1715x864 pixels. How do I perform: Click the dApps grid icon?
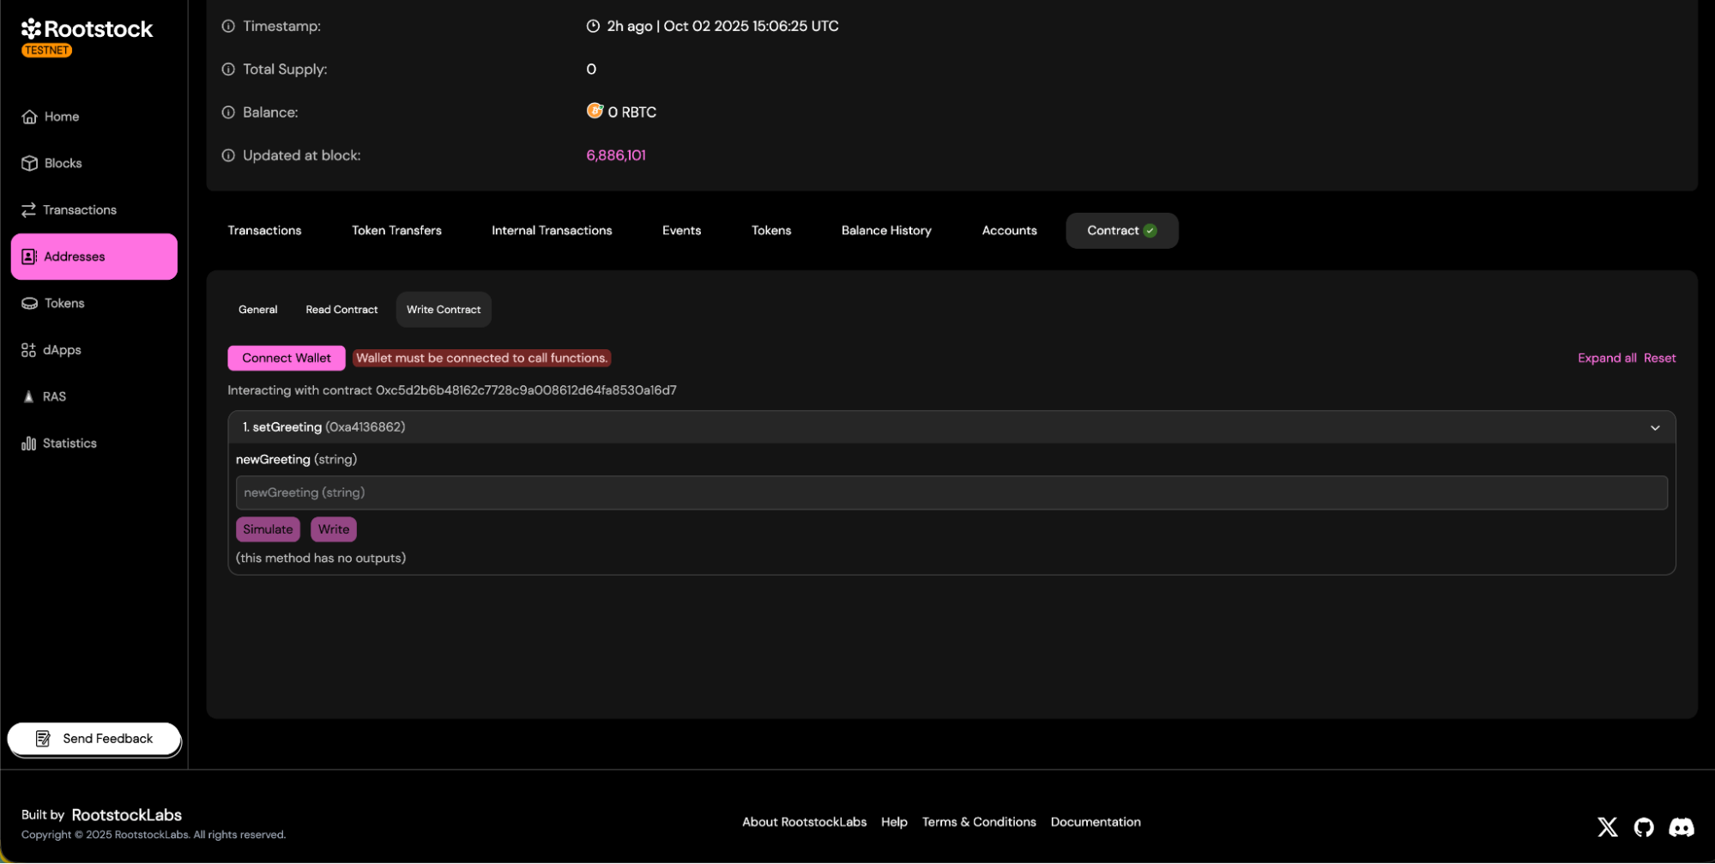point(28,350)
